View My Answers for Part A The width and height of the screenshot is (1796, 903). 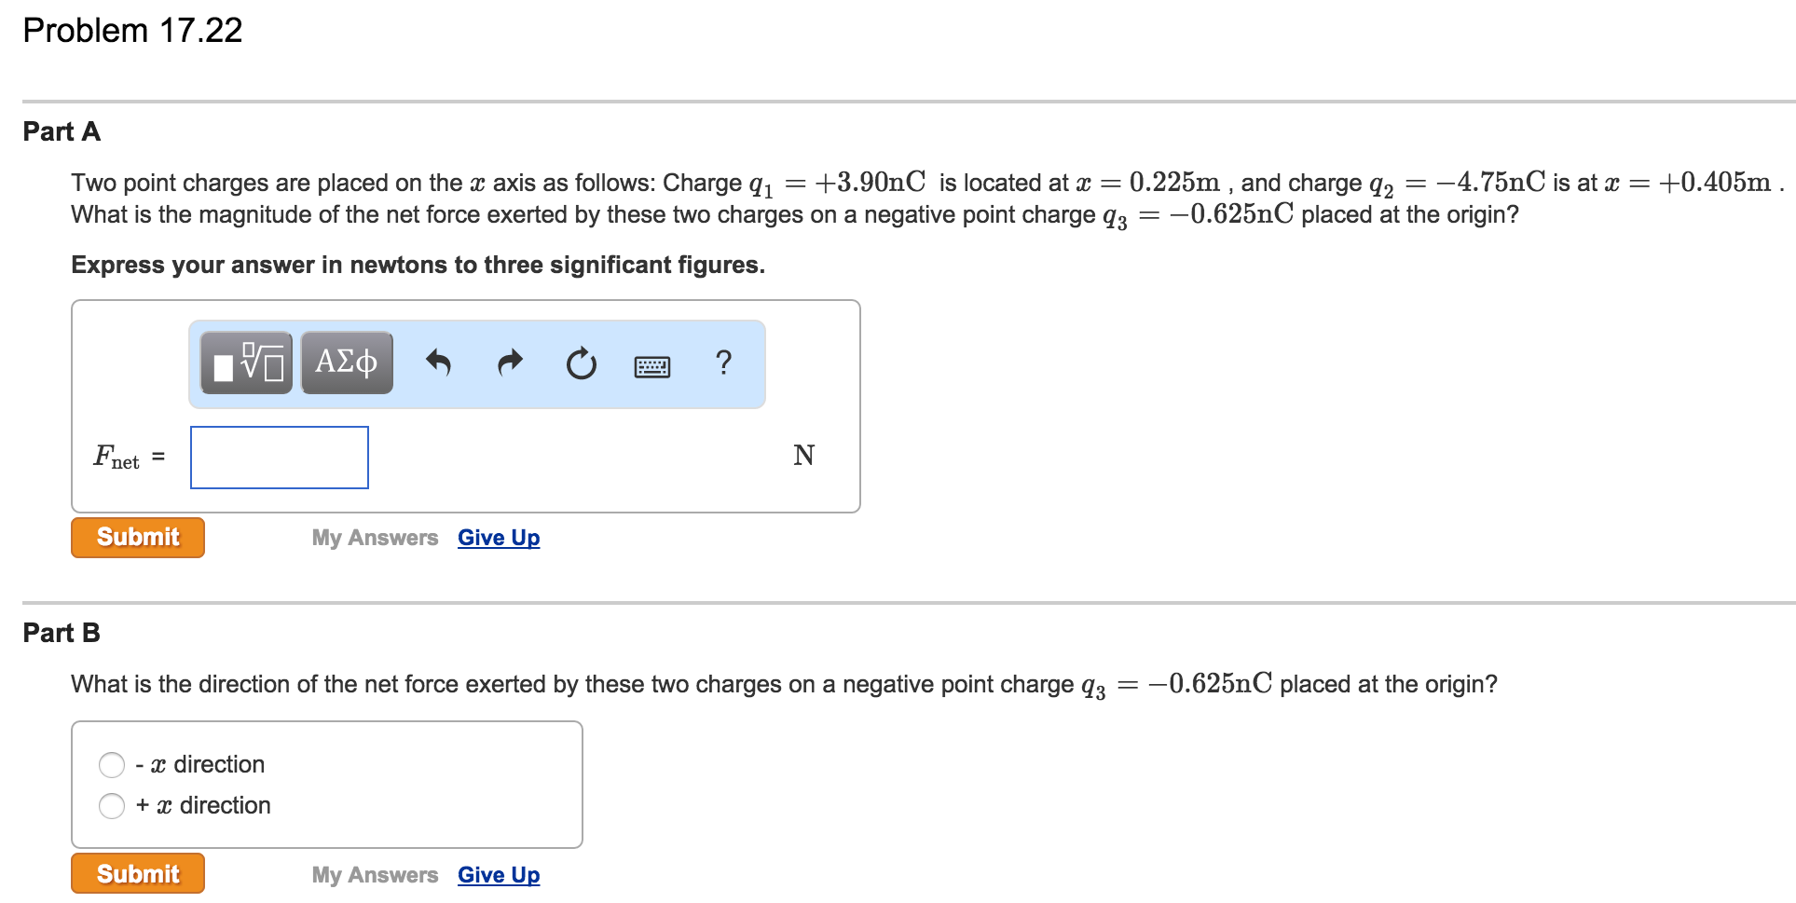click(x=375, y=538)
